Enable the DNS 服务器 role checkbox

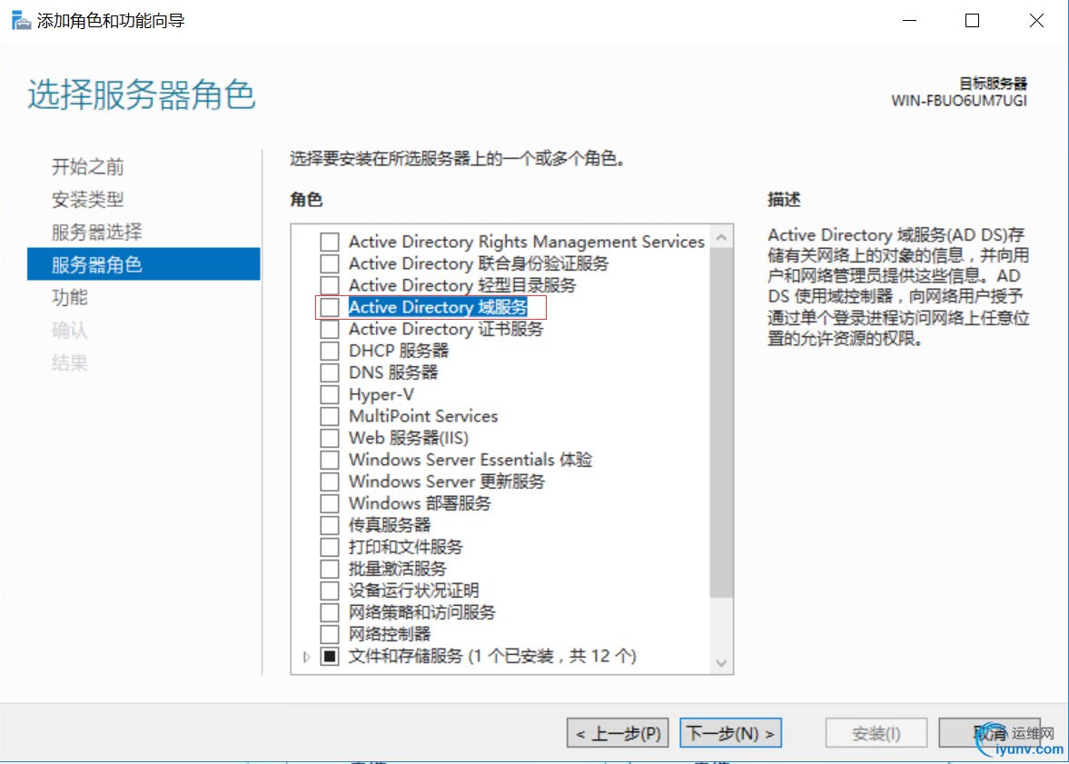330,373
